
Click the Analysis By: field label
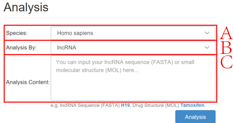point(21,47)
